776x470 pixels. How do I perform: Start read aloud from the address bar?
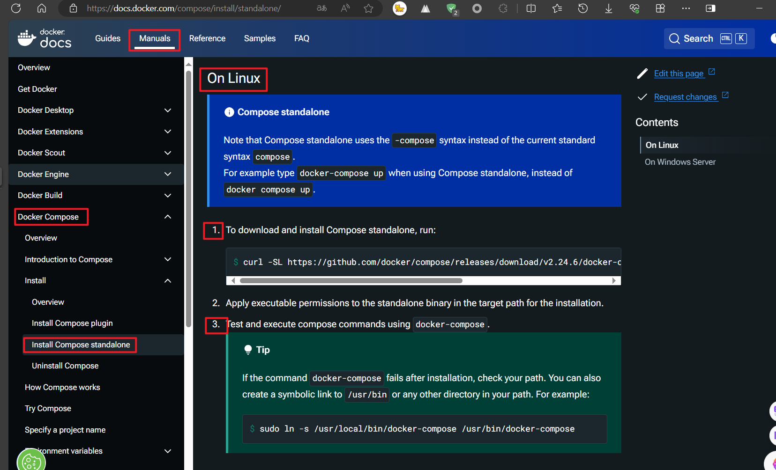345,8
